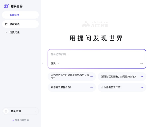Image resolution: width=153 pixels, height=127 pixels.
Task: Click the 输入你想问的 question input field
Action: tap(97, 54)
